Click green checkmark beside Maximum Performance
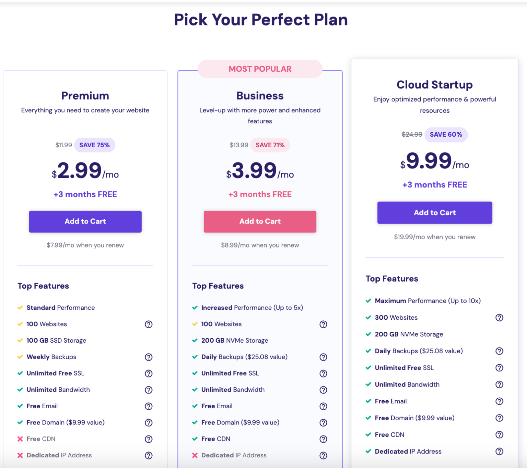This screenshot has width=527, height=468. pyautogui.click(x=368, y=301)
